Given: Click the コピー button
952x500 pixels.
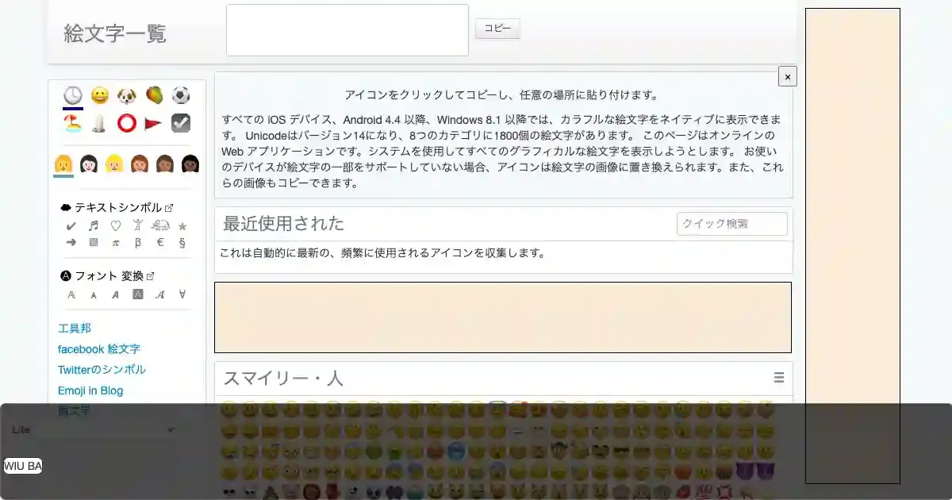Looking at the screenshot, I should (x=497, y=28).
